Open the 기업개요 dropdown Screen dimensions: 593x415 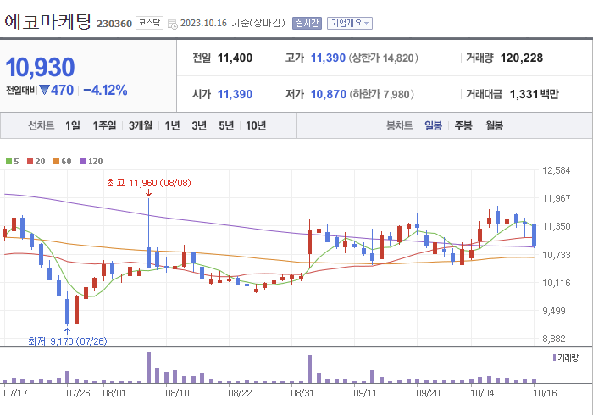coord(349,24)
